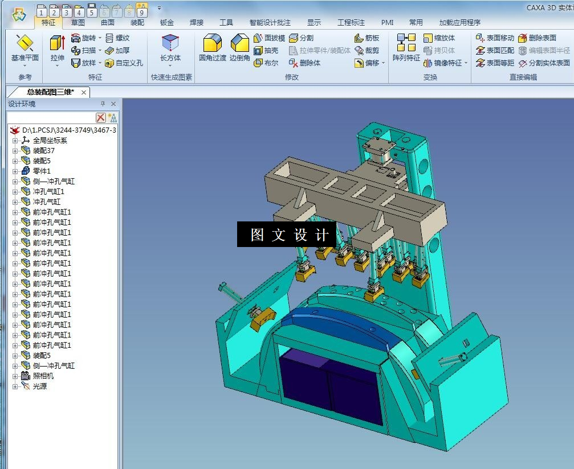Close the 设计环境 panel
Image resolution: width=574 pixels, height=469 pixels.
[x=113, y=104]
